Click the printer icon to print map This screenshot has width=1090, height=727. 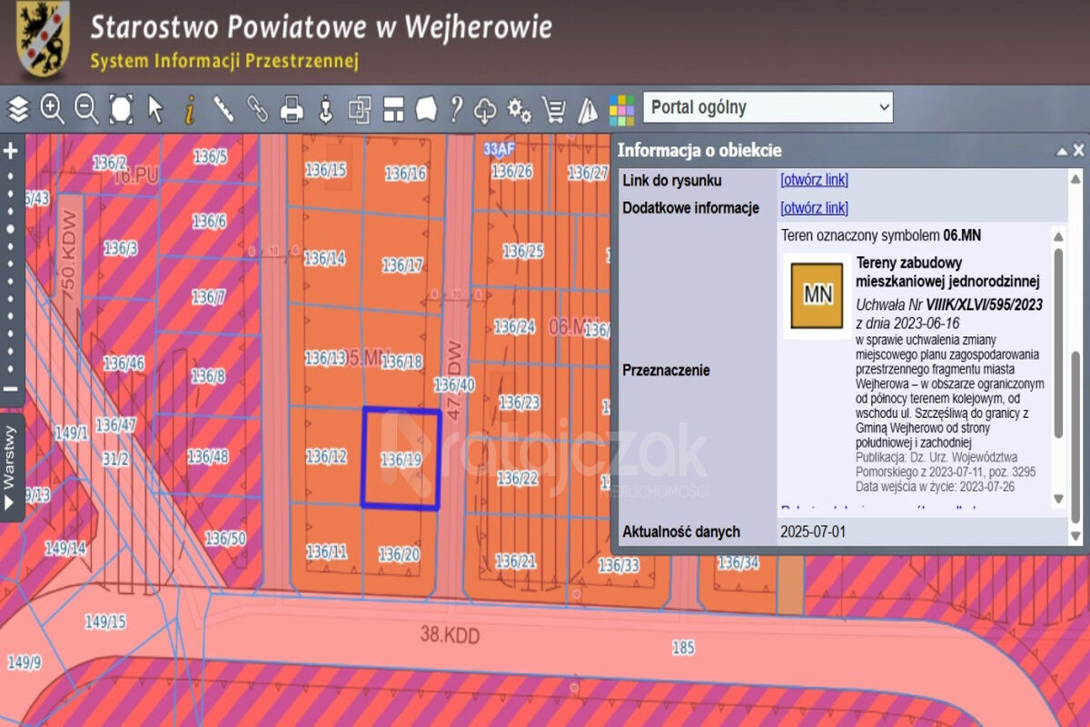click(x=292, y=109)
